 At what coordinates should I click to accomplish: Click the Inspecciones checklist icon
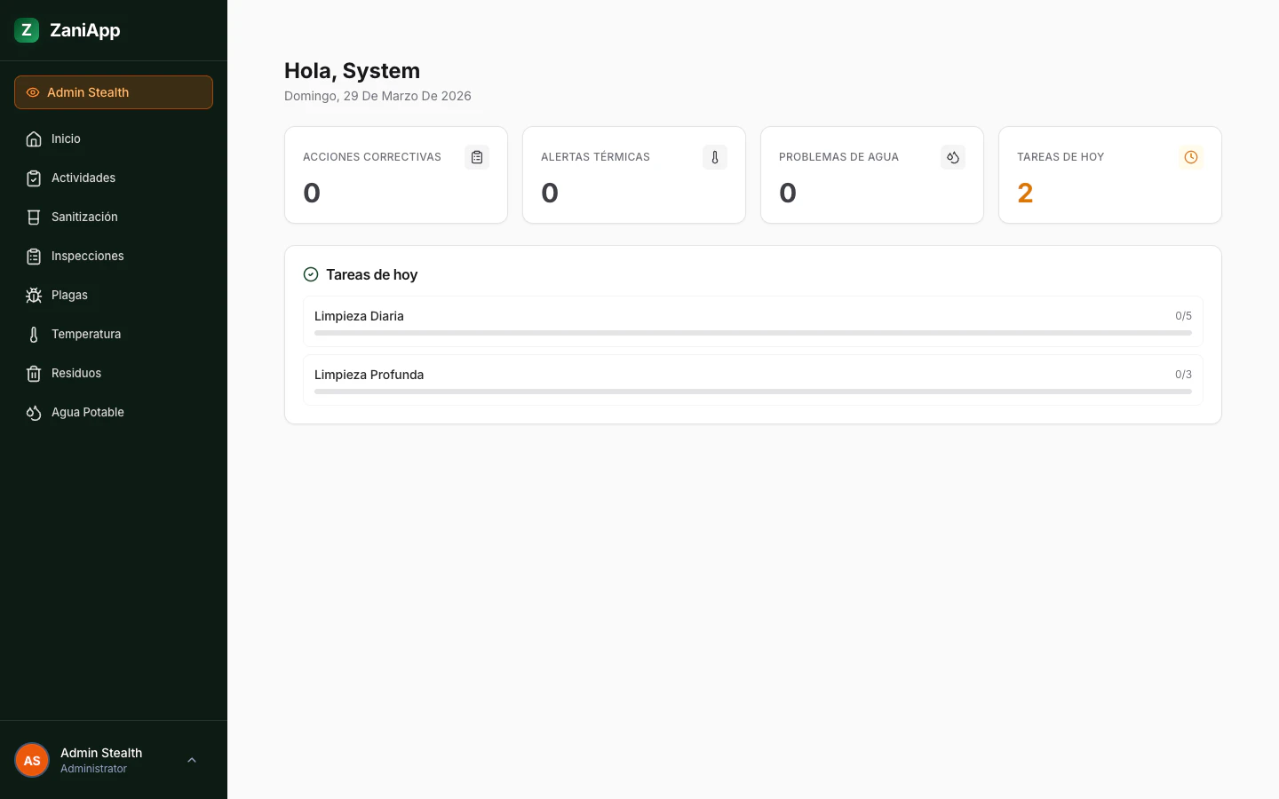pyautogui.click(x=34, y=256)
